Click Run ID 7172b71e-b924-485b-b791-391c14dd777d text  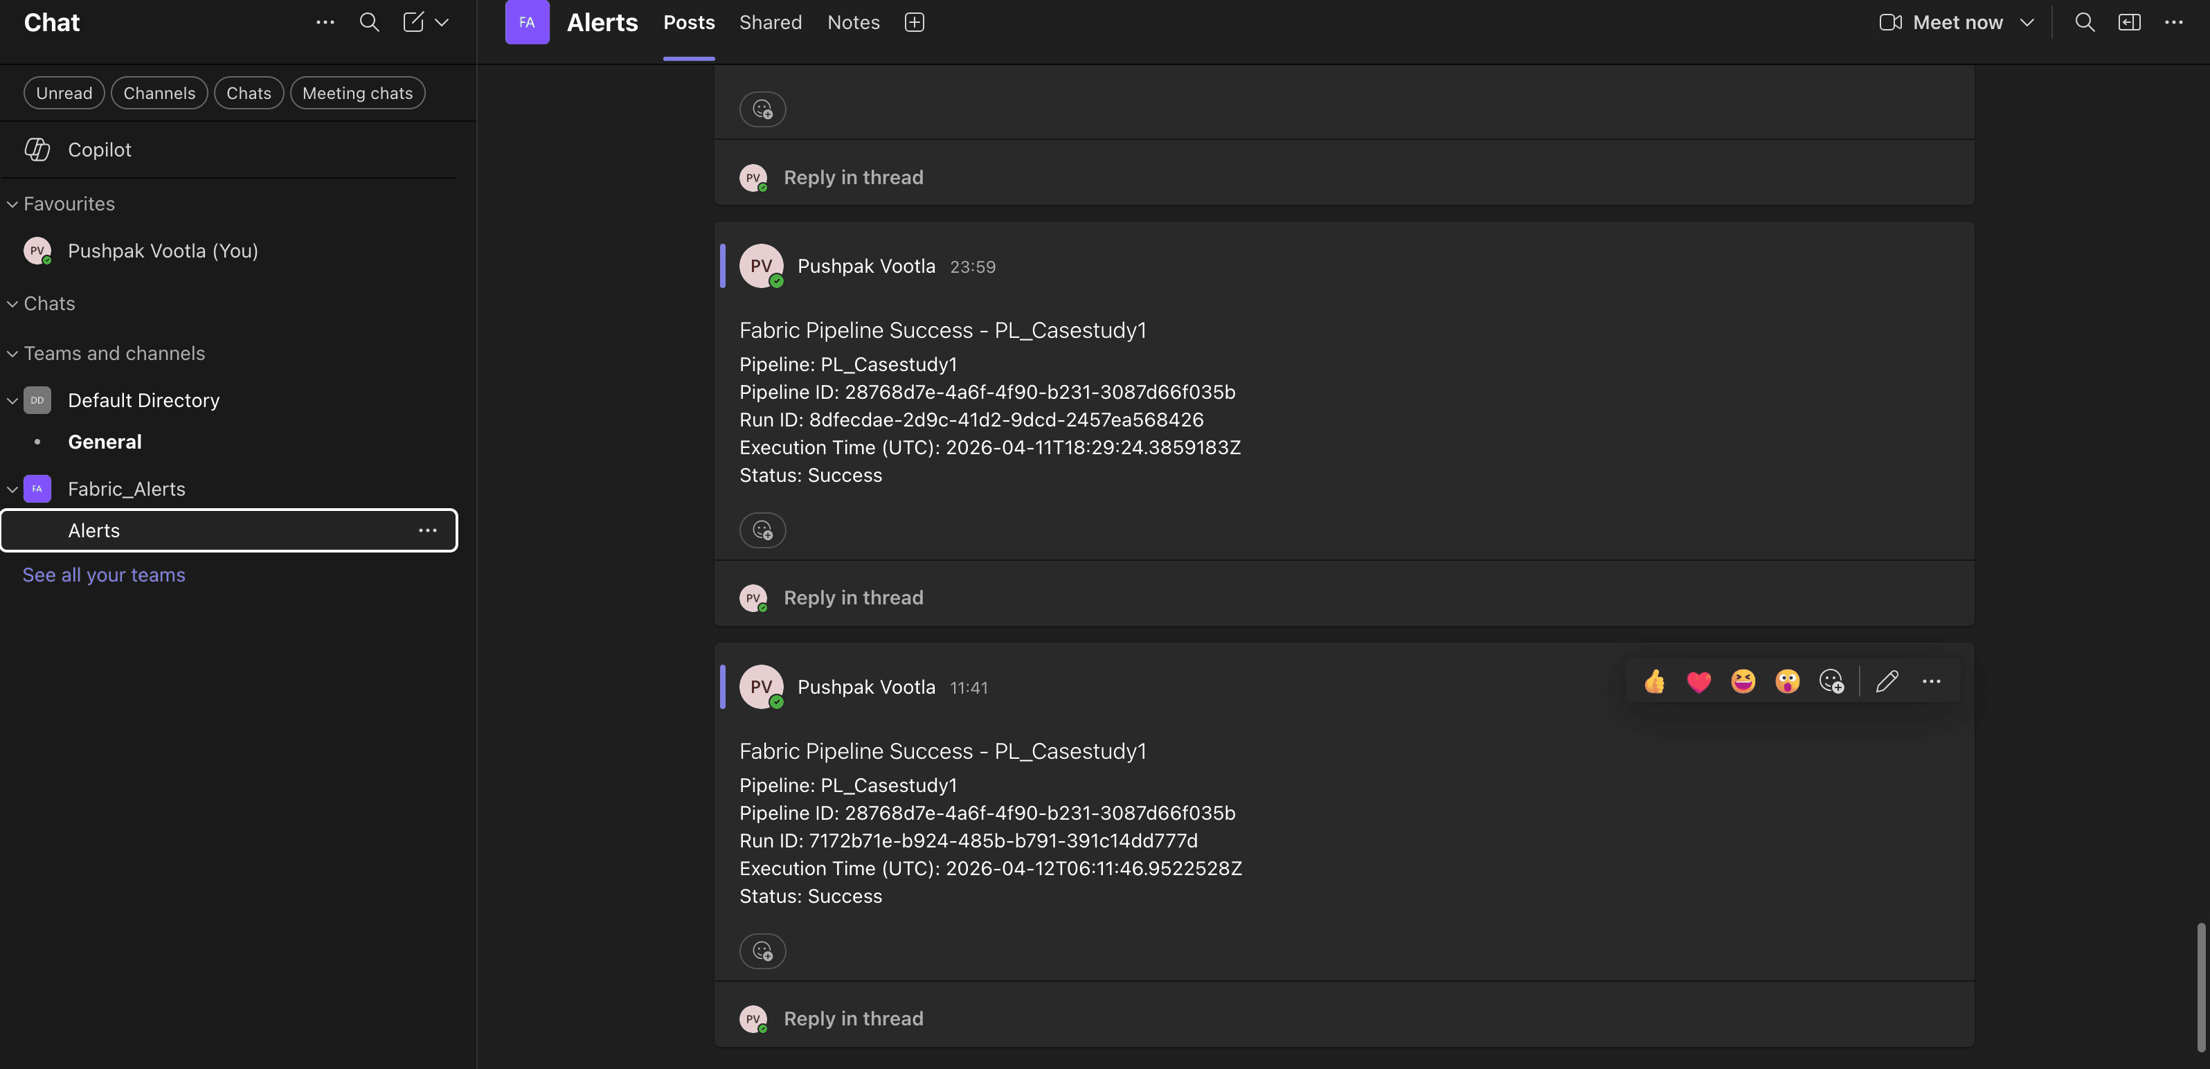(x=969, y=841)
